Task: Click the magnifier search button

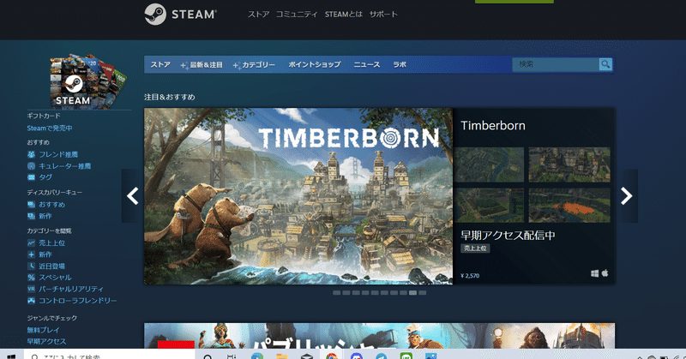Action: pyautogui.click(x=605, y=64)
